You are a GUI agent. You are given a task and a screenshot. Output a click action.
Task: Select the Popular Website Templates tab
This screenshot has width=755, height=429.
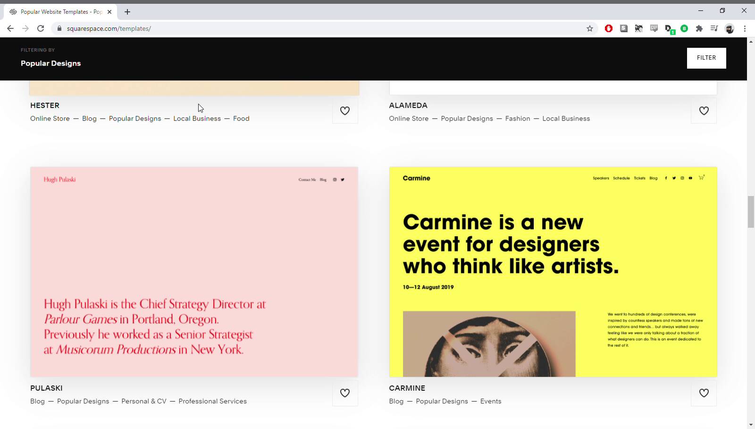(57, 12)
